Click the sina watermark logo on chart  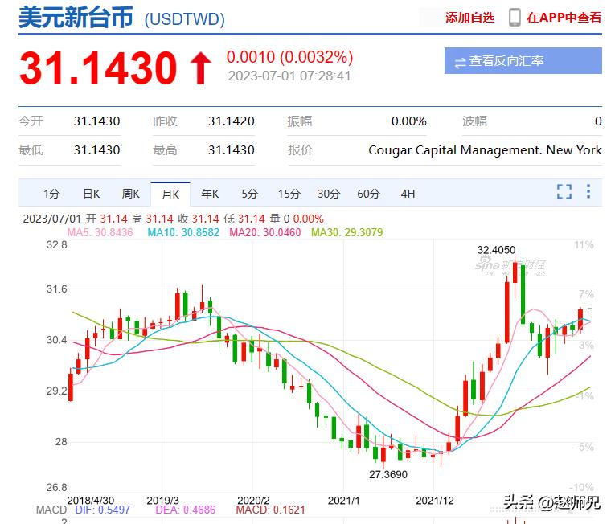[x=510, y=264]
